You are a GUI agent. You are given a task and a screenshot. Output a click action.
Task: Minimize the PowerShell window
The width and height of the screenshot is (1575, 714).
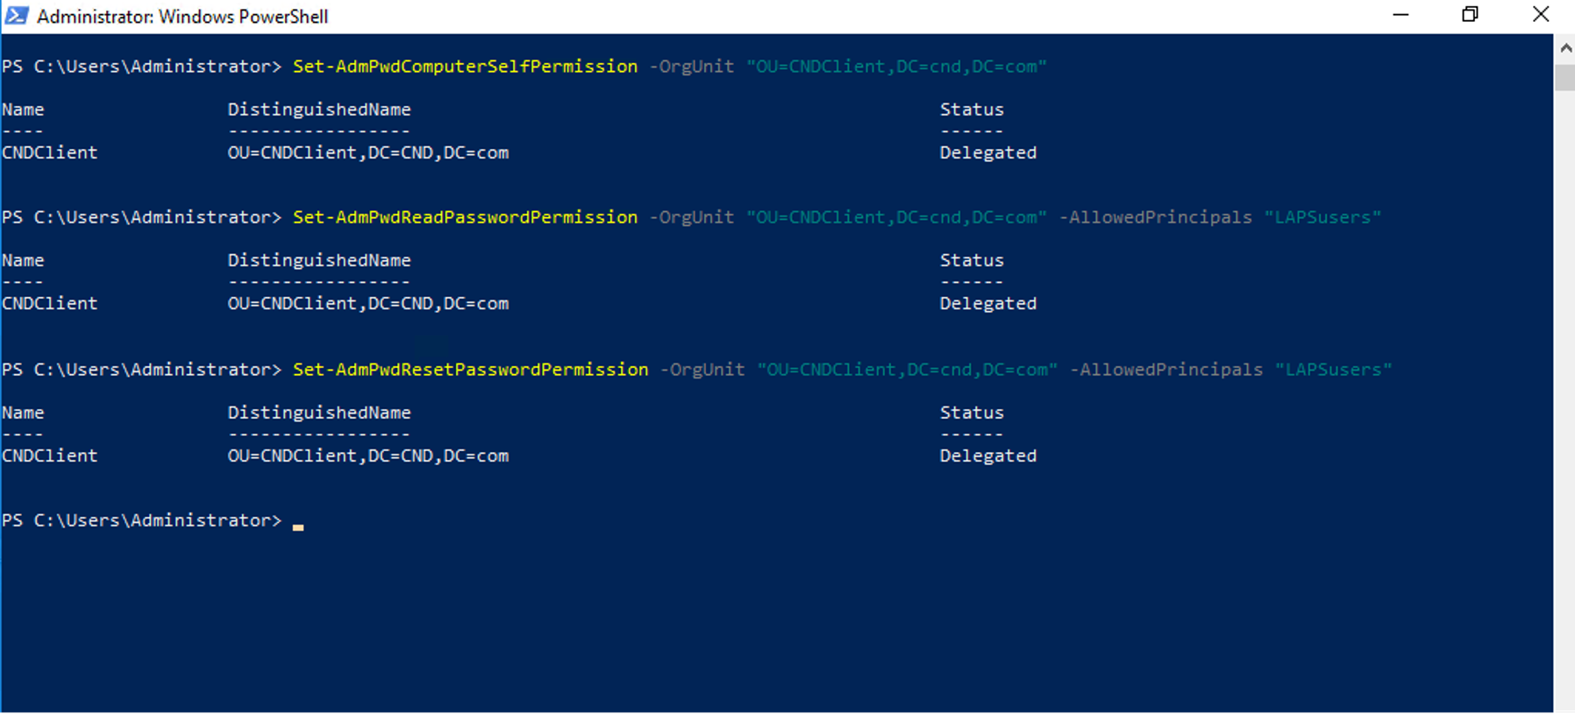(1400, 15)
